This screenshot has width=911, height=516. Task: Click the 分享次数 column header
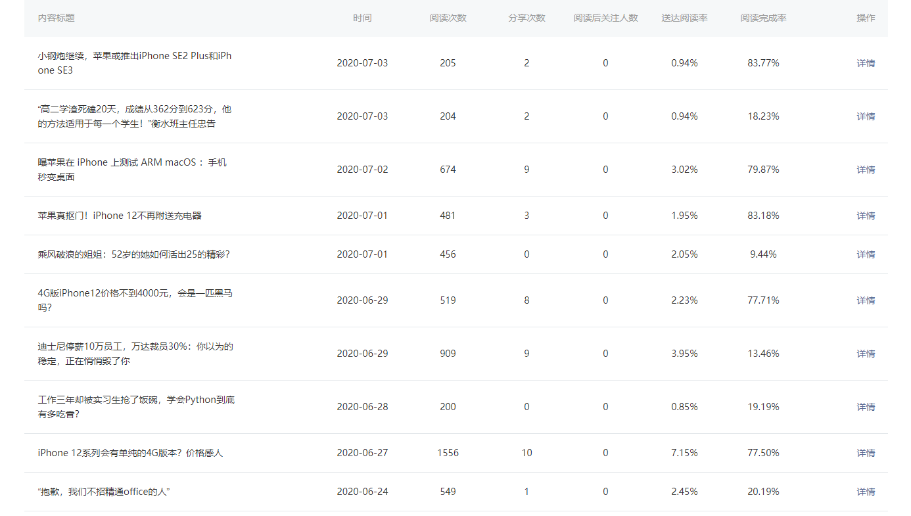[526, 18]
